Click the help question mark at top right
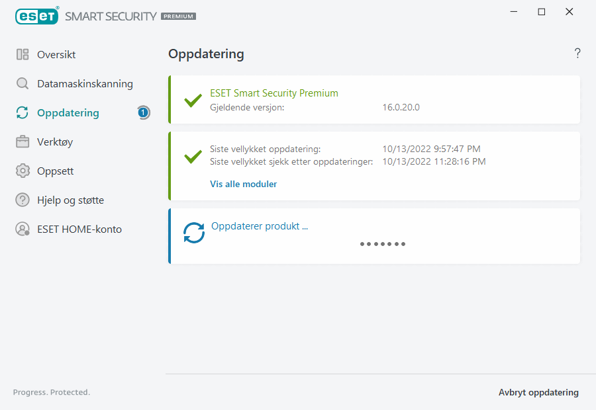This screenshot has height=410, width=596. click(x=577, y=54)
